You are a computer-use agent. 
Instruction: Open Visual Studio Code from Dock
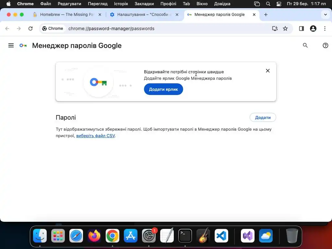pyautogui.click(x=221, y=236)
